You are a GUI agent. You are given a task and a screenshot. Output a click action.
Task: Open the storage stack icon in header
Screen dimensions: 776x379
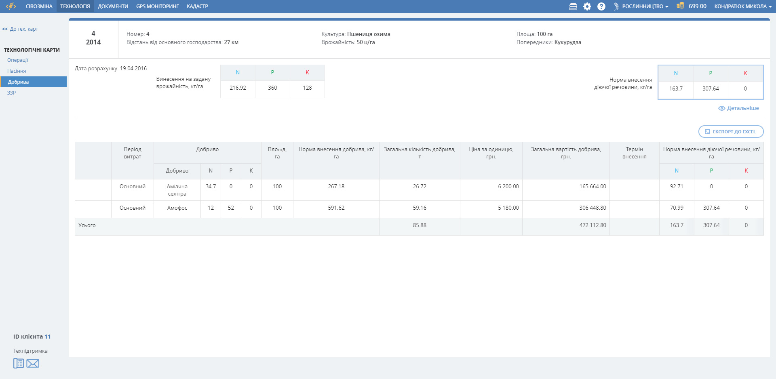[x=573, y=6]
